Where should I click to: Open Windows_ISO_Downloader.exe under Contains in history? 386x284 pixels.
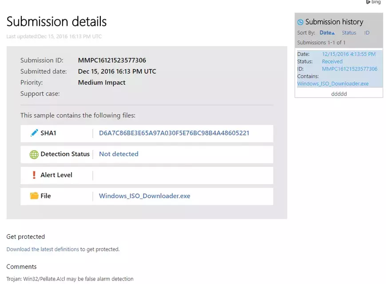click(x=333, y=83)
